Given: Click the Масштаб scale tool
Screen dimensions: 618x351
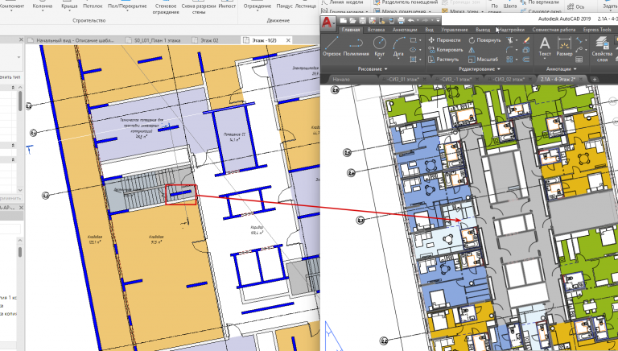Looking at the screenshot, I should pyautogui.click(x=483, y=60).
